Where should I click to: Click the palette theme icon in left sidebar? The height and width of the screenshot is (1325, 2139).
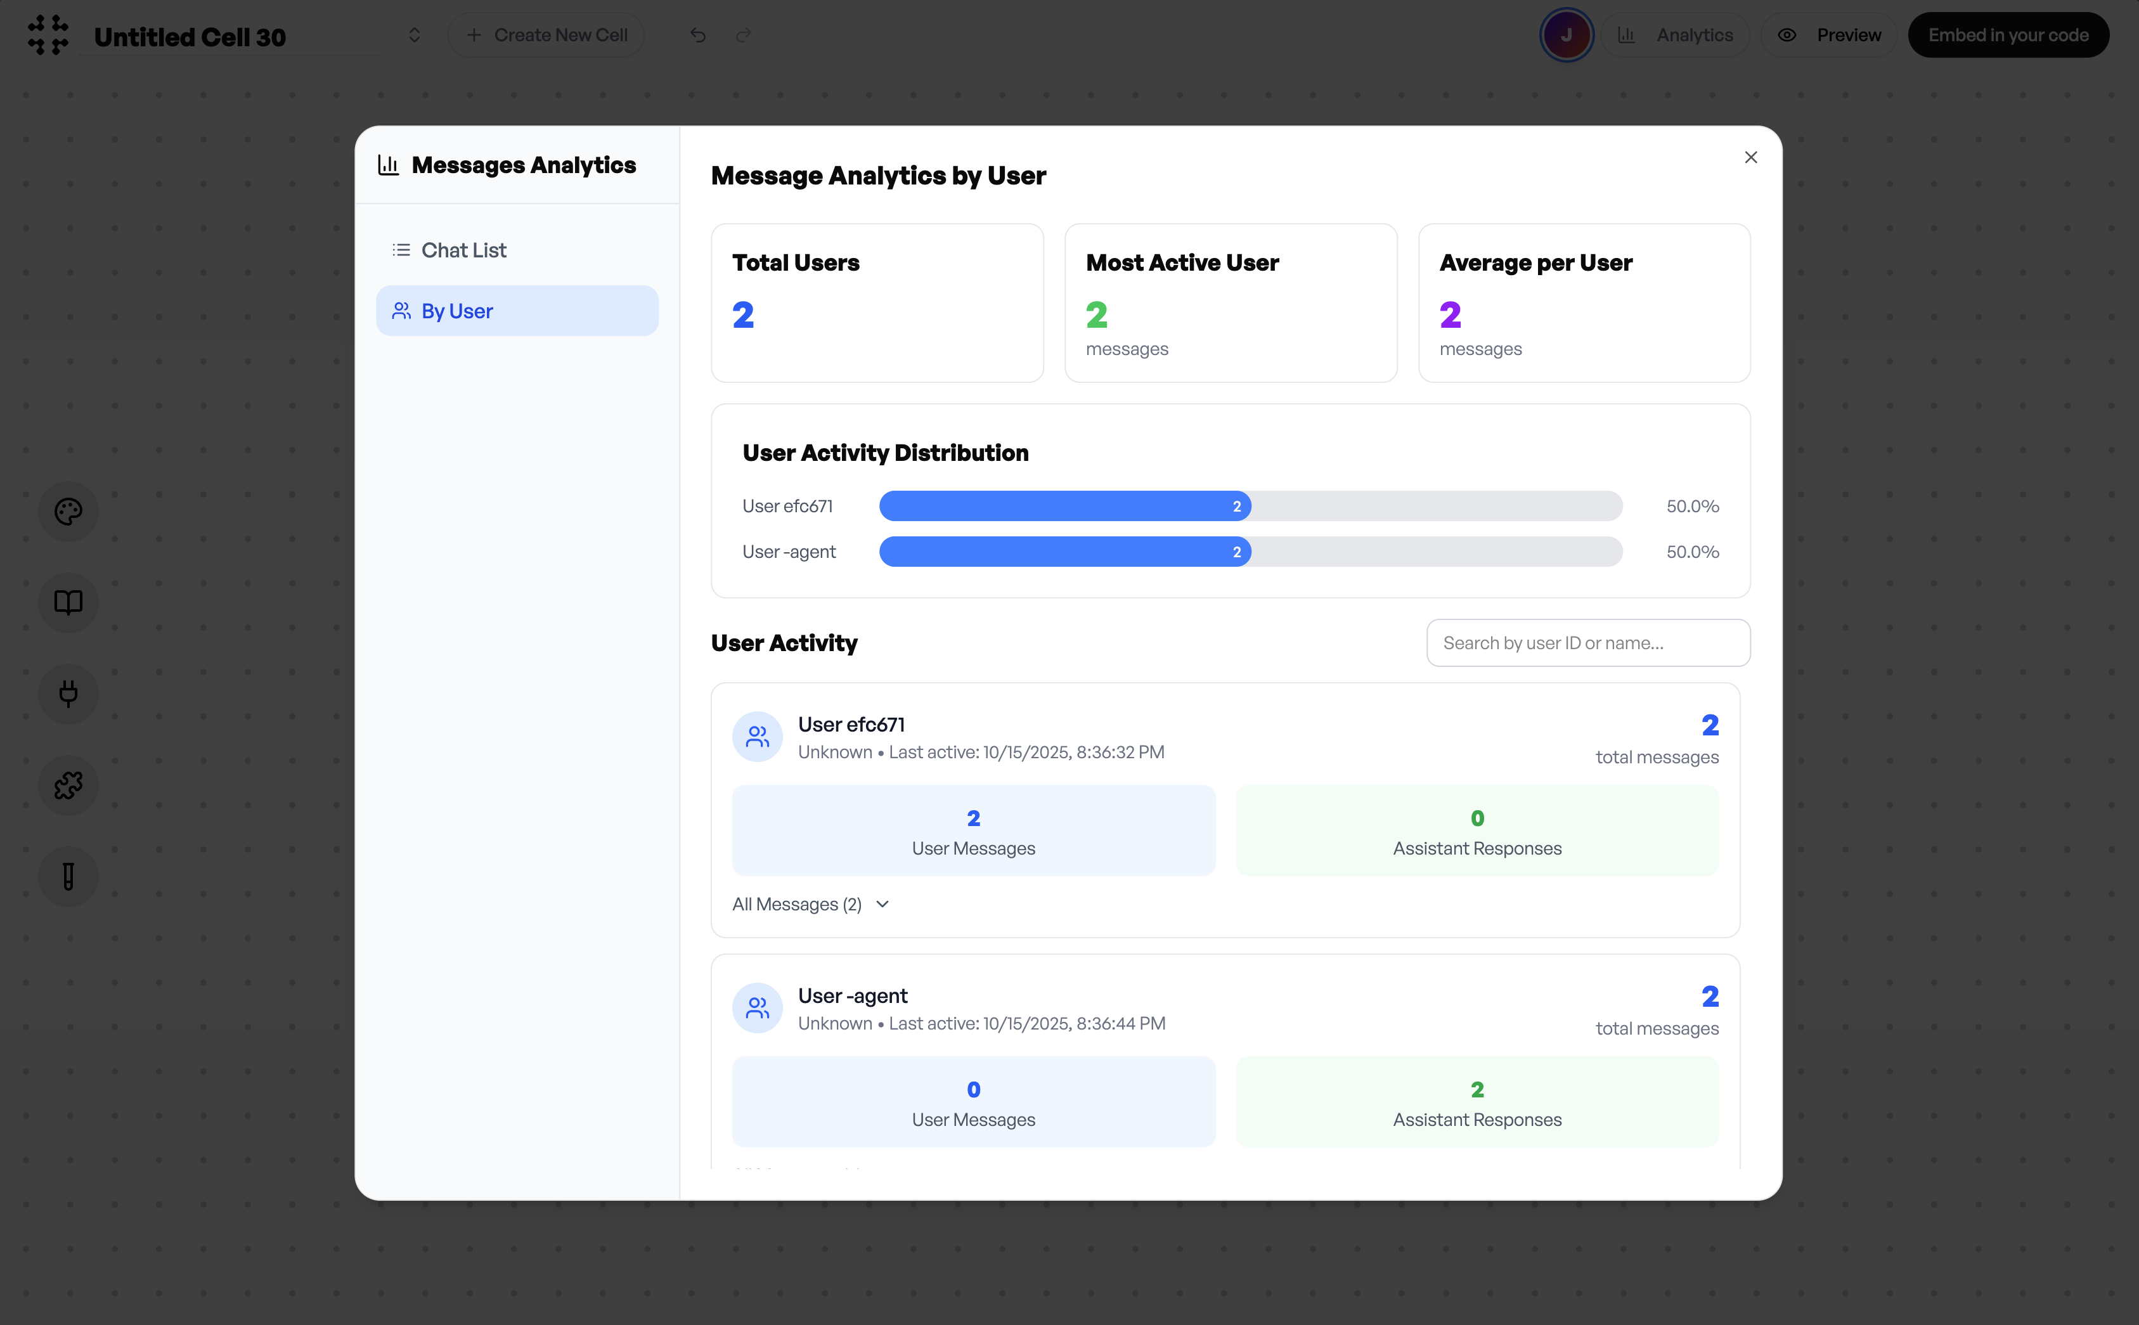[x=68, y=512]
